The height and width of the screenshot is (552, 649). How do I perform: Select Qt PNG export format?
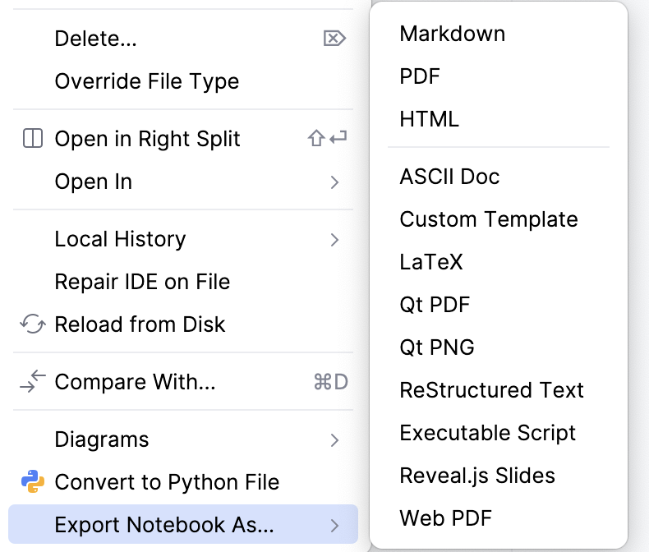(437, 347)
